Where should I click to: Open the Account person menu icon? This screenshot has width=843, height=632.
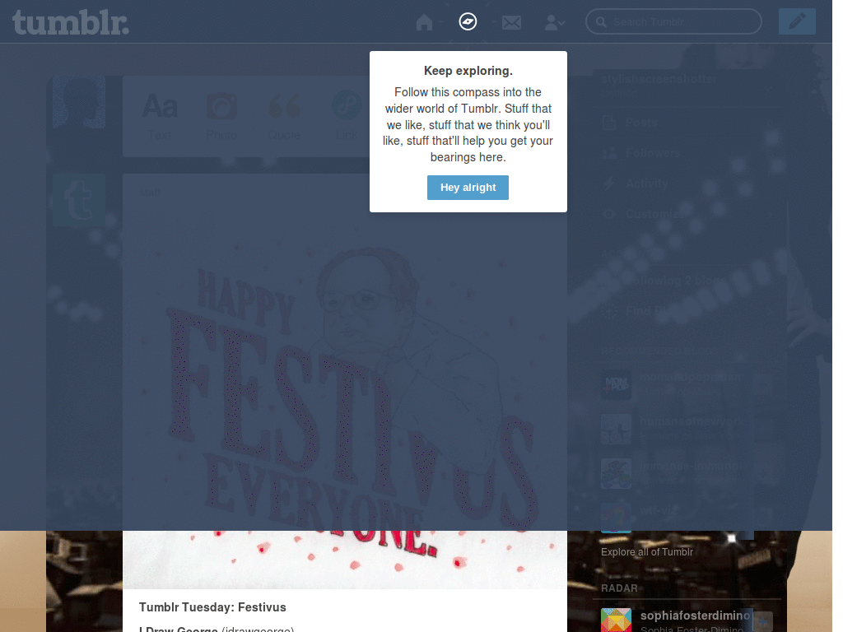pos(554,22)
